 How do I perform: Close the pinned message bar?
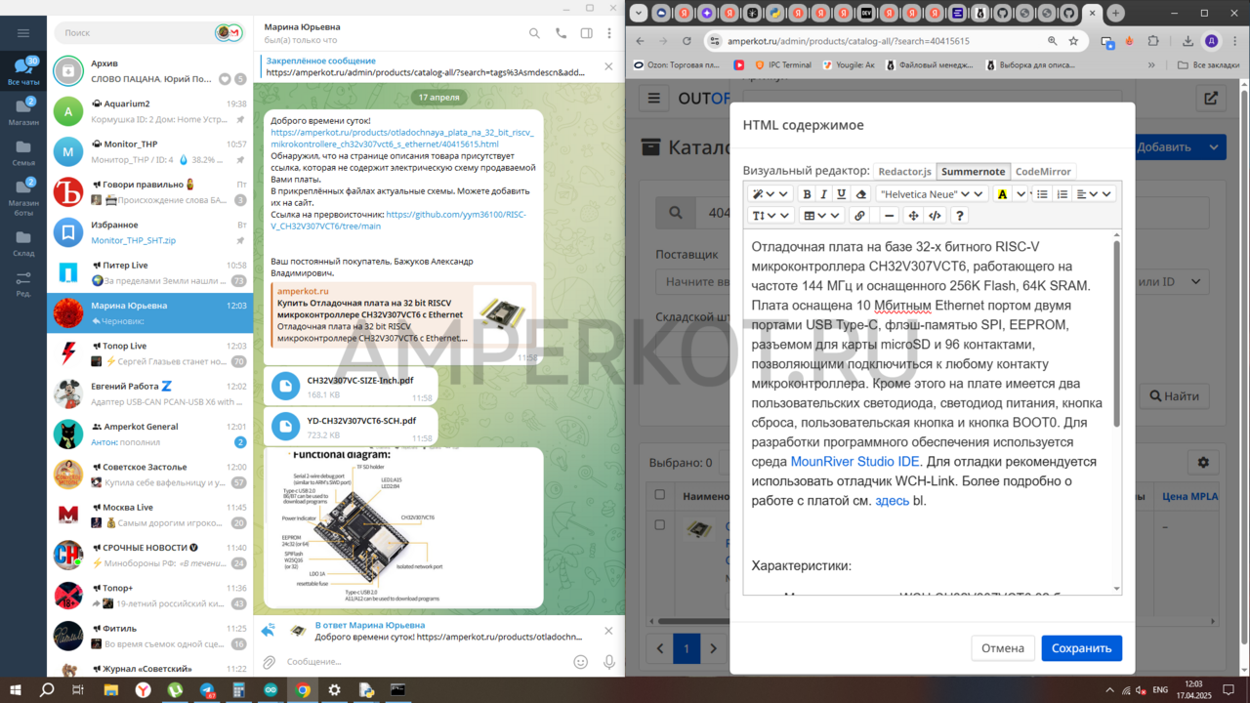608,66
